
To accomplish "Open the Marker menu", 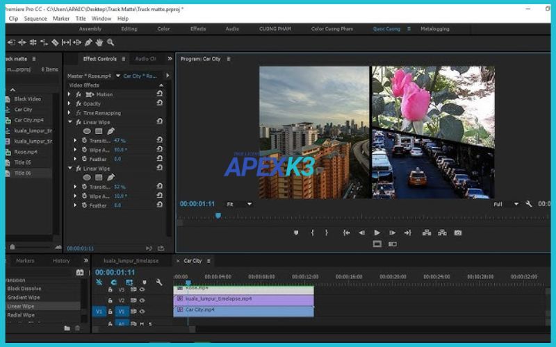I will pos(61,19).
